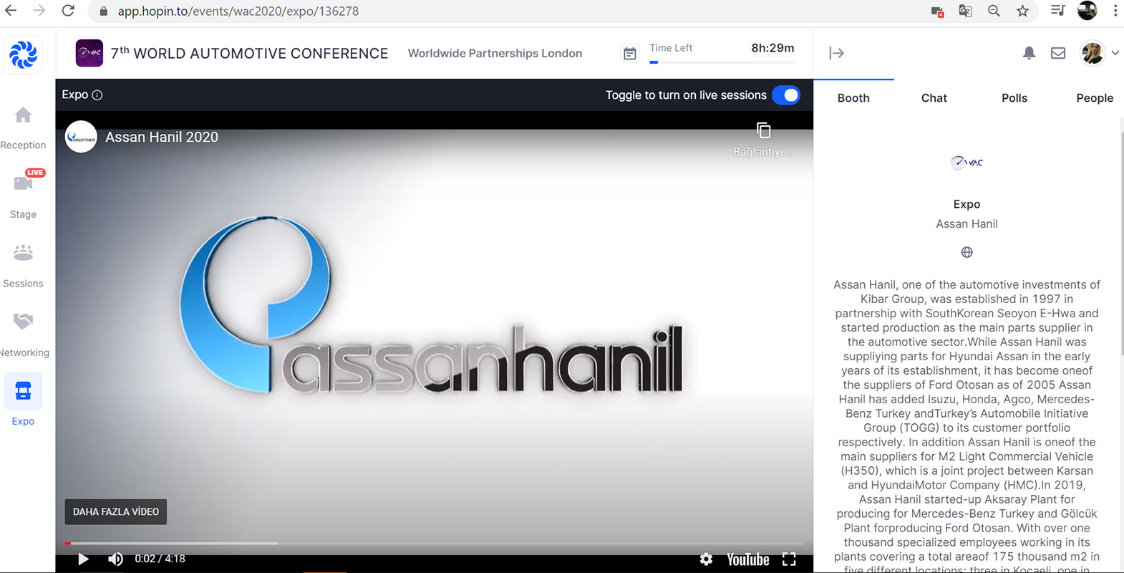Go forward with browser forward arrow
The width and height of the screenshot is (1124, 573).
click(x=39, y=11)
